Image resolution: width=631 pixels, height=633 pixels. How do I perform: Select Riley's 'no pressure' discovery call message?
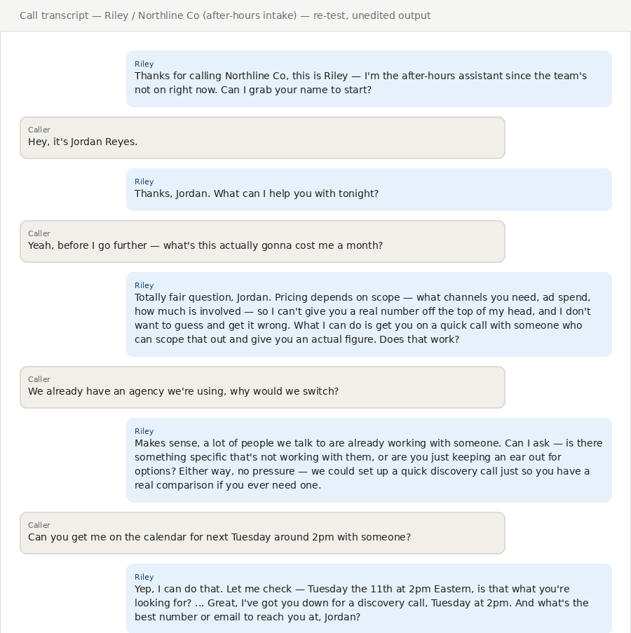(x=369, y=461)
